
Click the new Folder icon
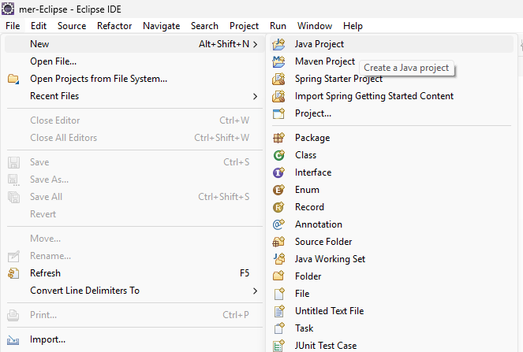pyautogui.click(x=278, y=276)
